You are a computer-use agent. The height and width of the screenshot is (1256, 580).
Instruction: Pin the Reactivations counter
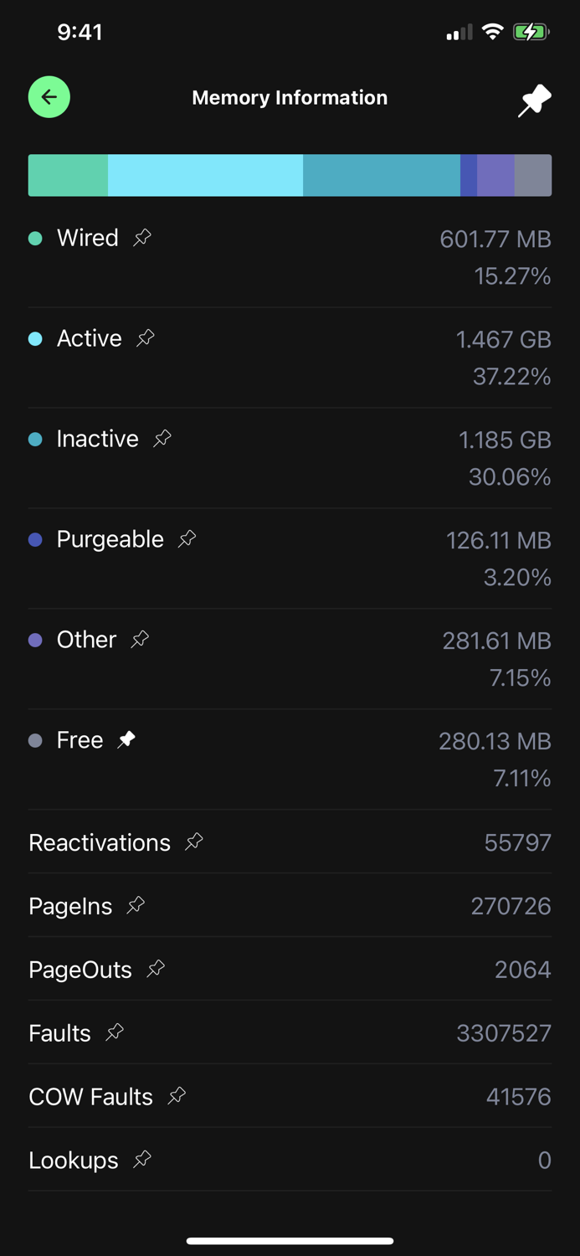pyautogui.click(x=194, y=842)
